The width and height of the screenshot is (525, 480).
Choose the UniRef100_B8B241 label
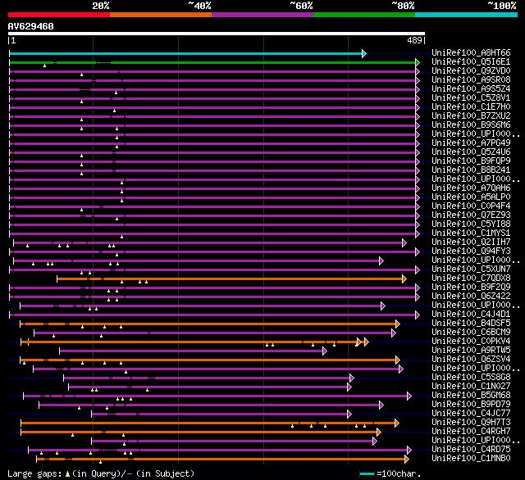471,170
